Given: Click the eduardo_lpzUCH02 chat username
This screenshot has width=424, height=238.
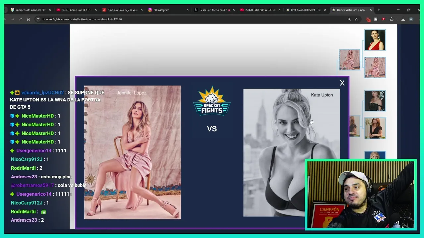Looking at the screenshot, I should (42, 93).
